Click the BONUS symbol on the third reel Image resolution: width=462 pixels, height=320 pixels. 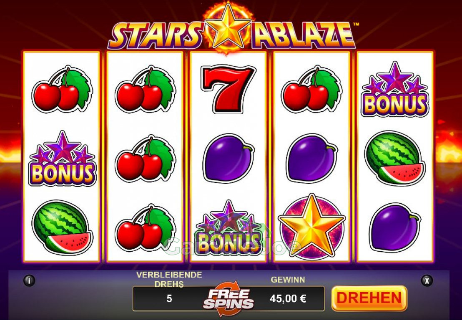click(x=228, y=228)
